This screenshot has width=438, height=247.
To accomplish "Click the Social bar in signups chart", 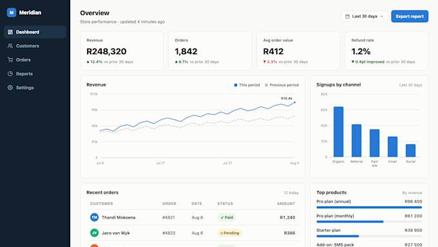I will point(410,150).
